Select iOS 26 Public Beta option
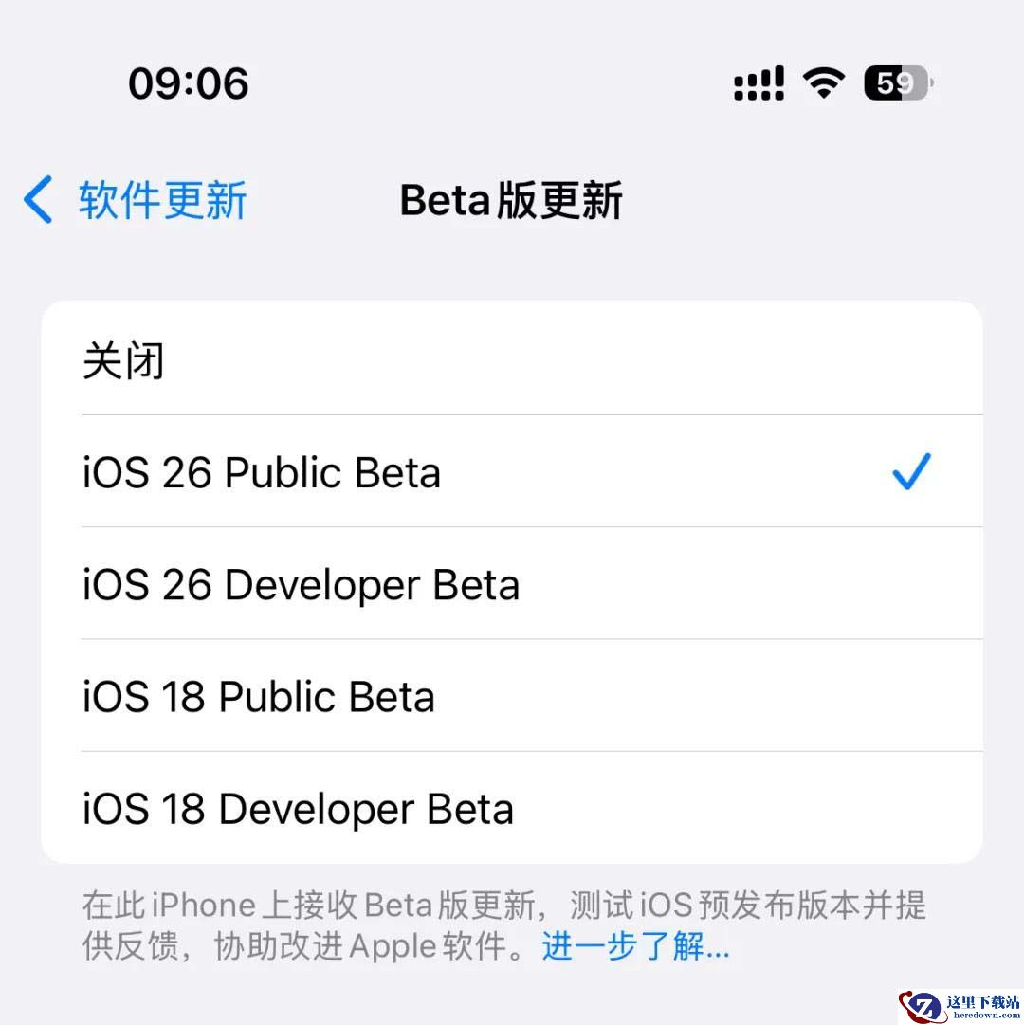Viewport: 1024px width, 1025px height. pos(512,470)
